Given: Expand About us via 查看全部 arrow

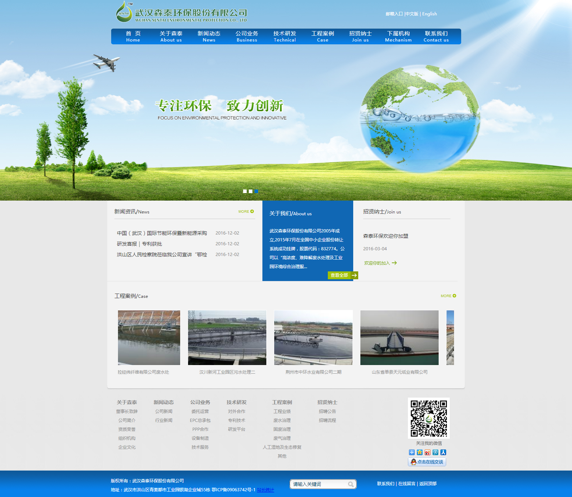Looking at the screenshot, I should click(342, 275).
